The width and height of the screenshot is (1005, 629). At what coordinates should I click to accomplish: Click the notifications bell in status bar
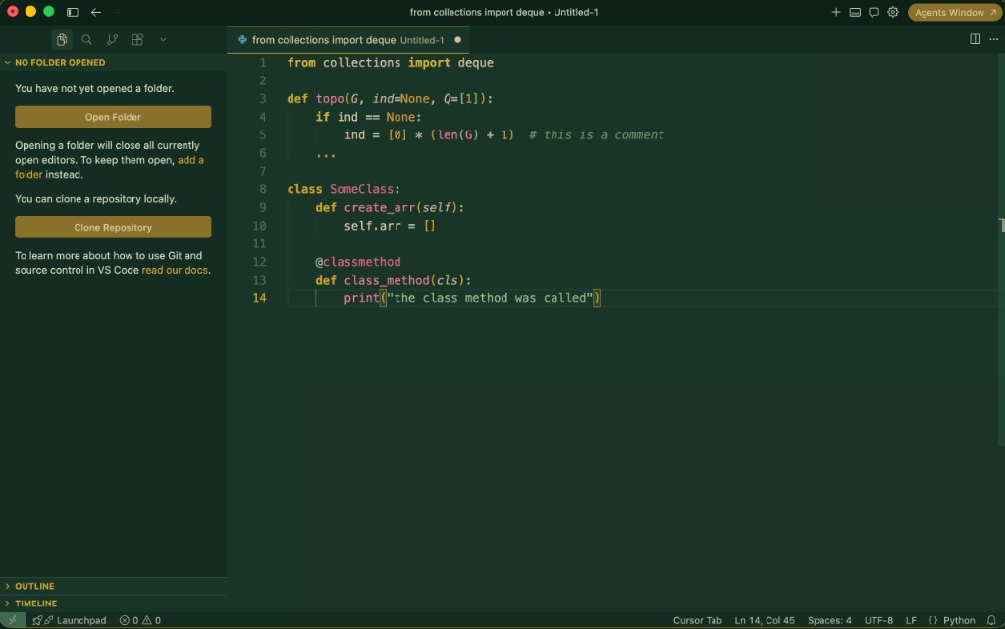coord(991,620)
